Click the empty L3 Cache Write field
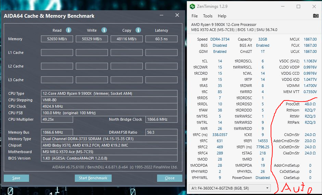The image size is (322, 195). [x=92, y=80]
